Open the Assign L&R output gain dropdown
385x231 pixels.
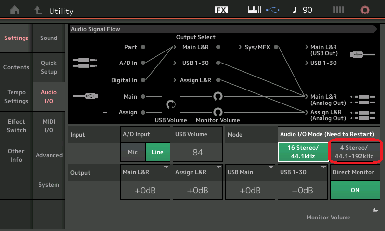tap(197, 182)
